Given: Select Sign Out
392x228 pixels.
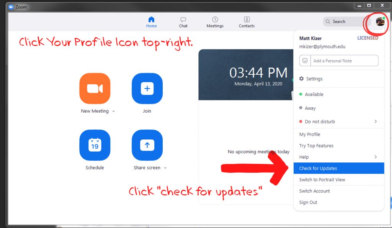Looking at the screenshot, I should click(339, 202).
